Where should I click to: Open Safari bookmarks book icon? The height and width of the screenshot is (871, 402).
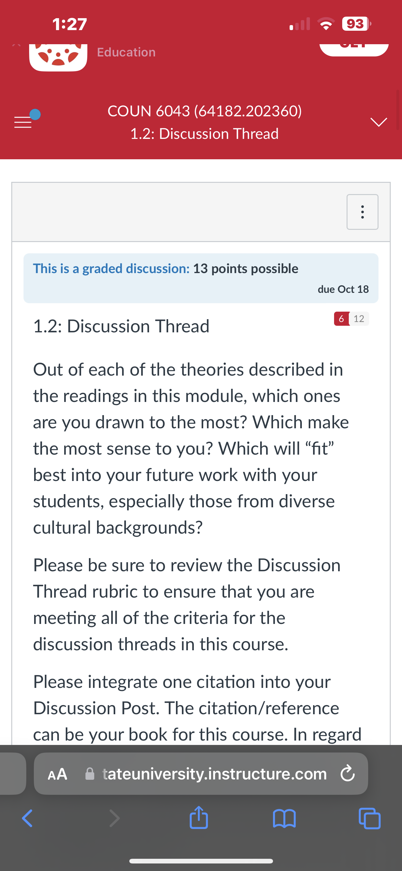coord(284,818)
